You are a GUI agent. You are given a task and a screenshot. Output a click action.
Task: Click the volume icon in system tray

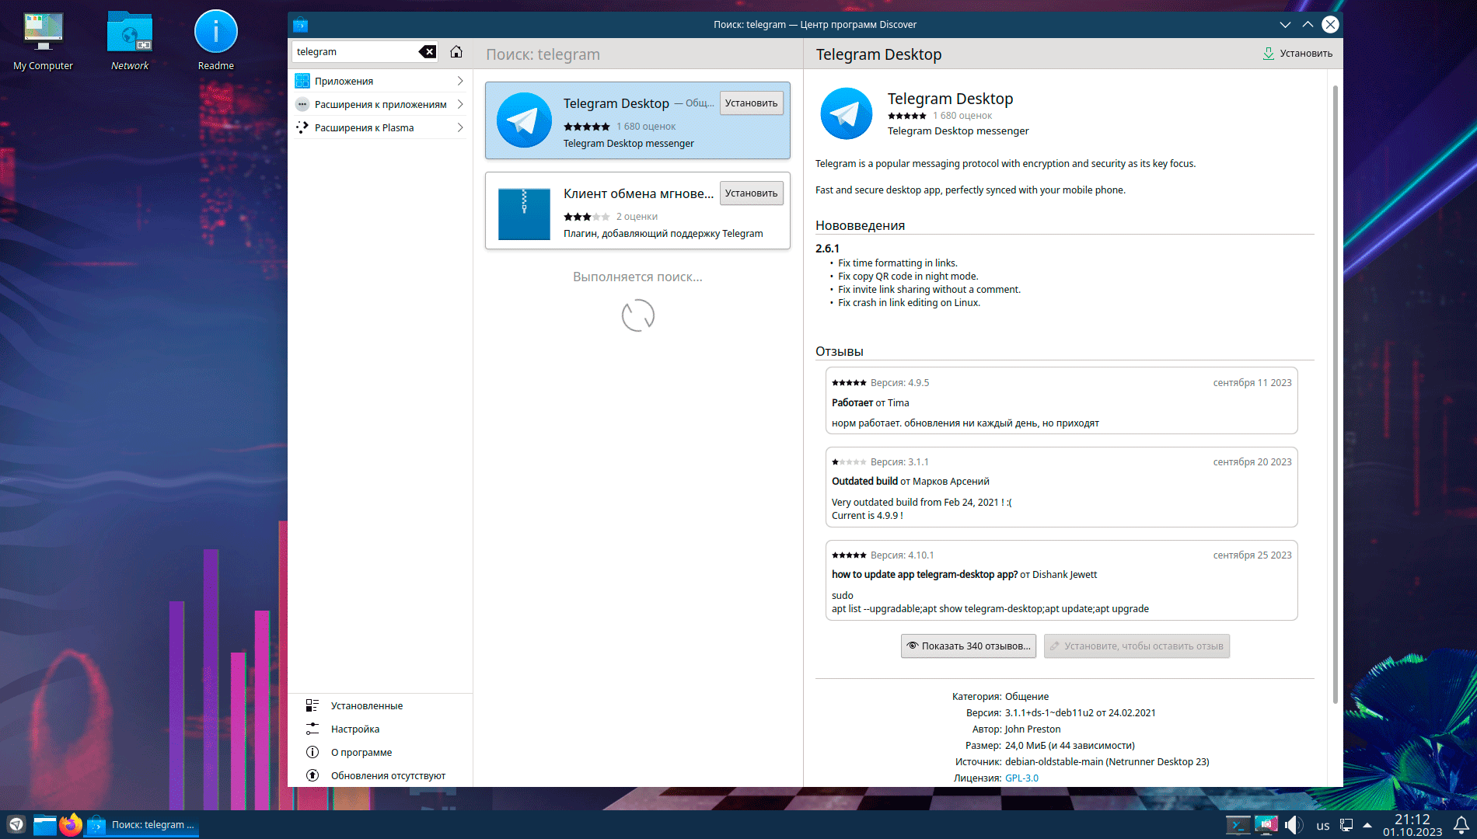(x=1293, y=825)
